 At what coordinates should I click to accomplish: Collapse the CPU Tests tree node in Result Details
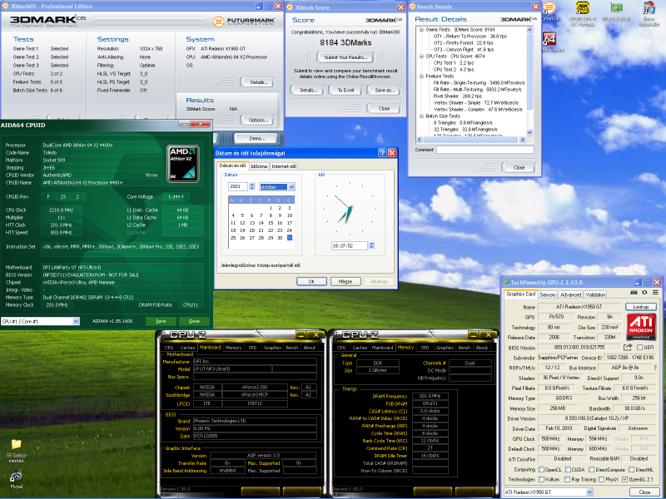(421, 56)
